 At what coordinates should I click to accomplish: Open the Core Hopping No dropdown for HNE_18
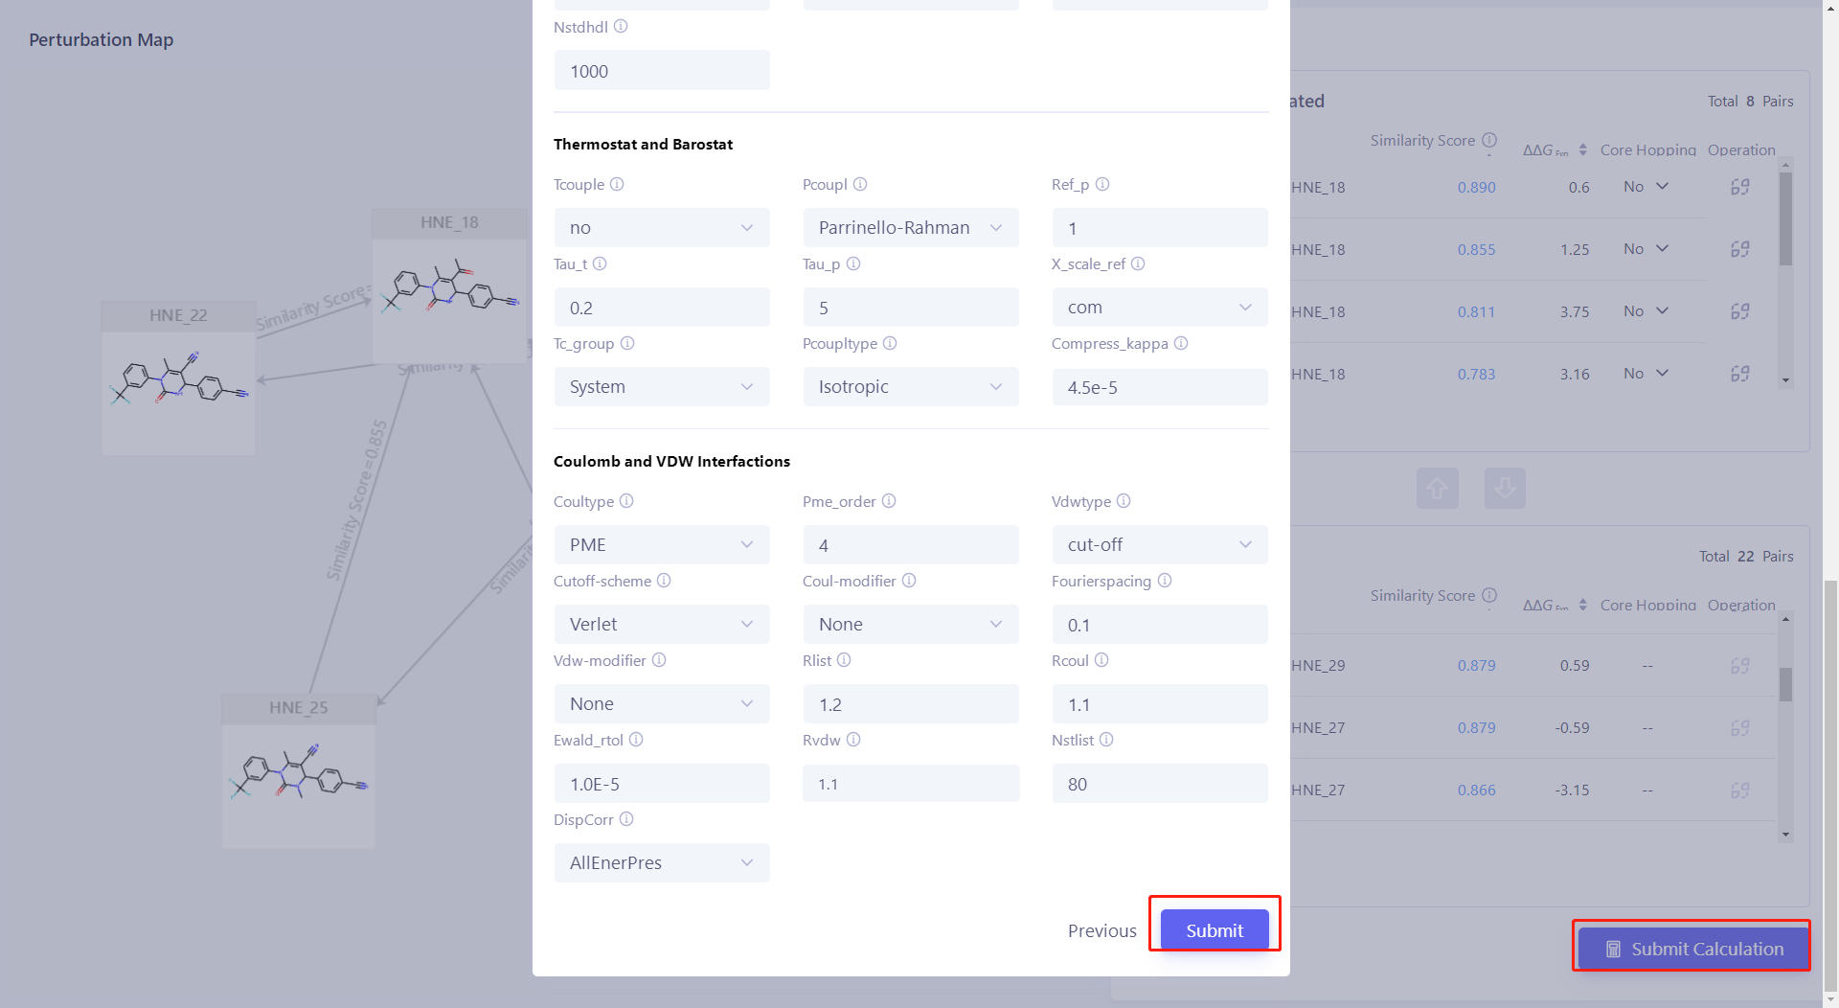point(1645,187)
